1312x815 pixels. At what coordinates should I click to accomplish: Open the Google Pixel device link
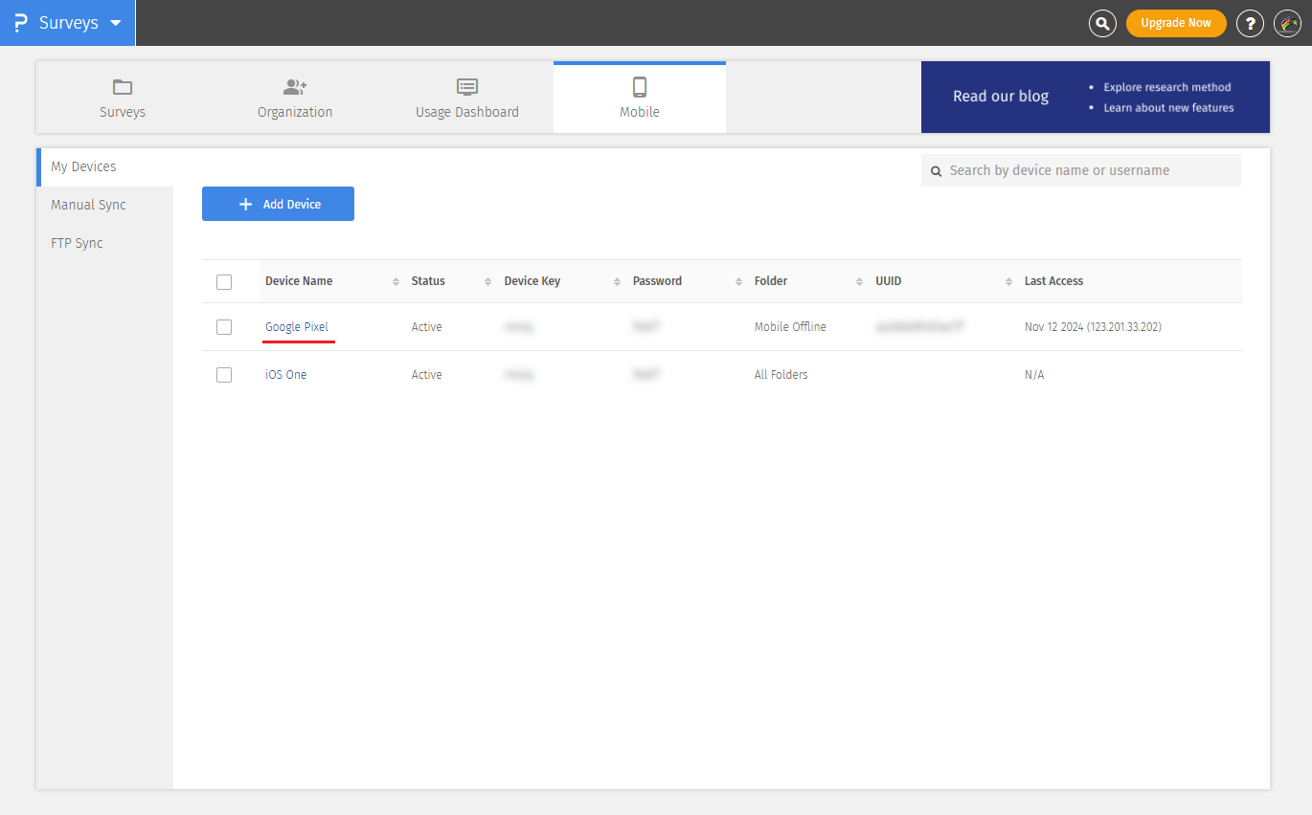[297, 327]
